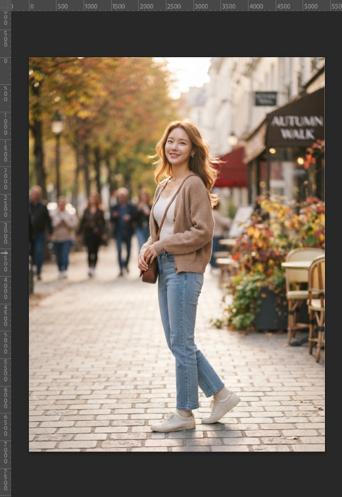Click the woman's face in the photo
Viewport: 342px width, 497px height.
[x=178, y=145]
